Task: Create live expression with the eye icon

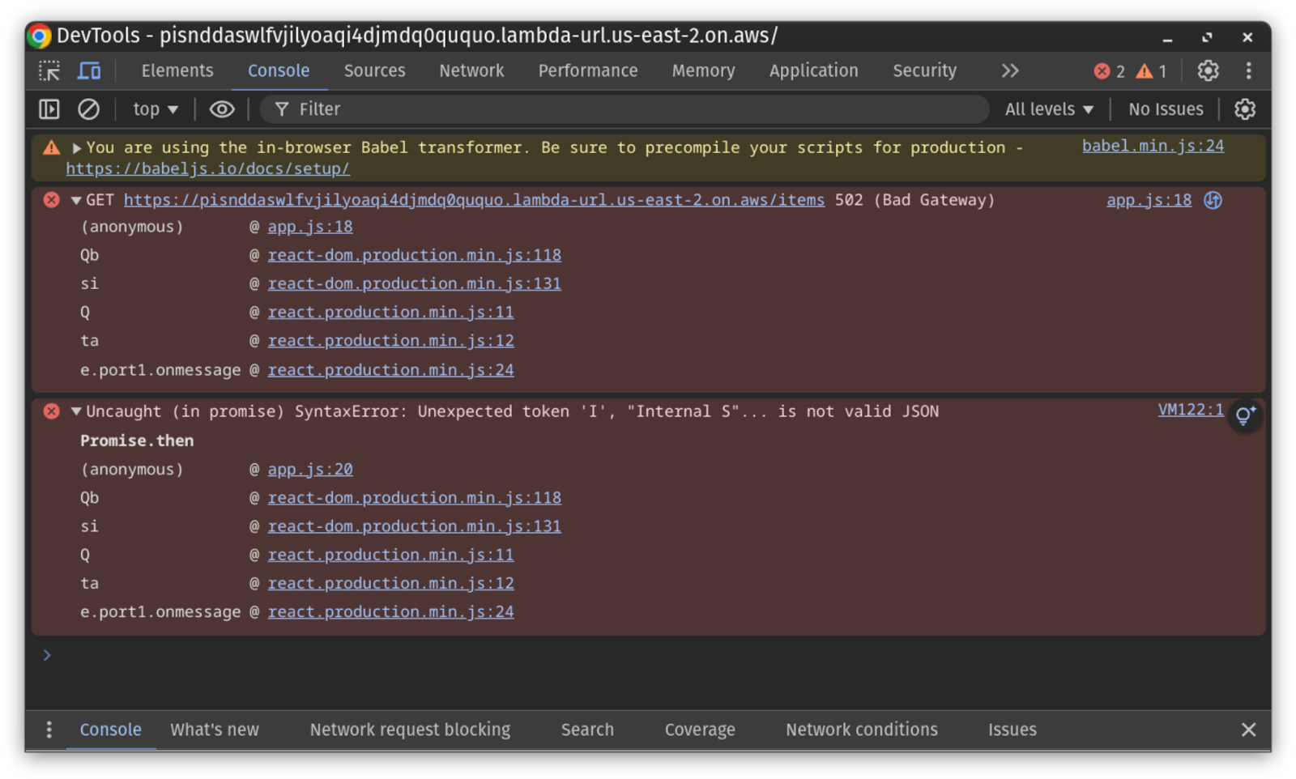Action: point(222,109)
